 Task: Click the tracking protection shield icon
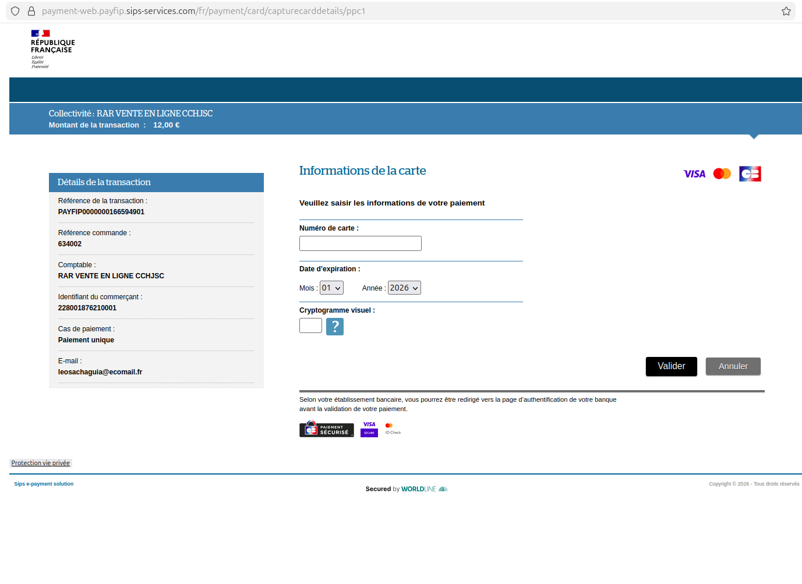15,11
